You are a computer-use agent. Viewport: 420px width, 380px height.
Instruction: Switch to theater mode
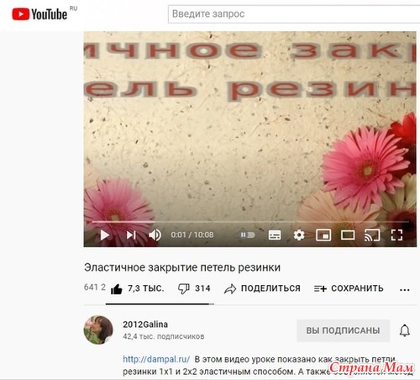[348, 235]
